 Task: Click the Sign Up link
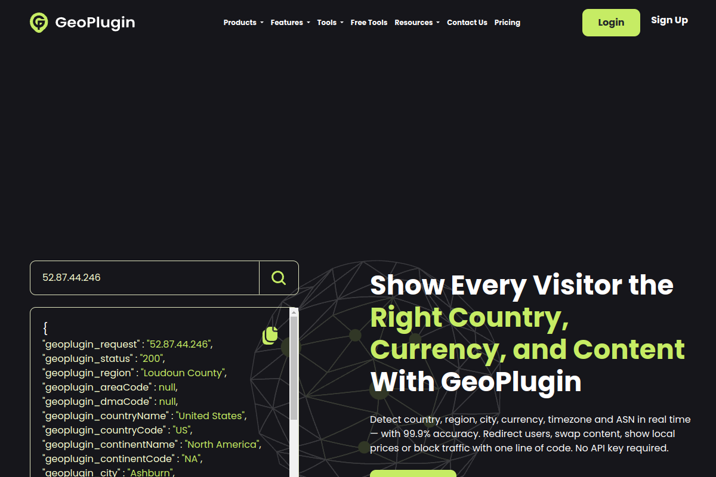point(669,20)
